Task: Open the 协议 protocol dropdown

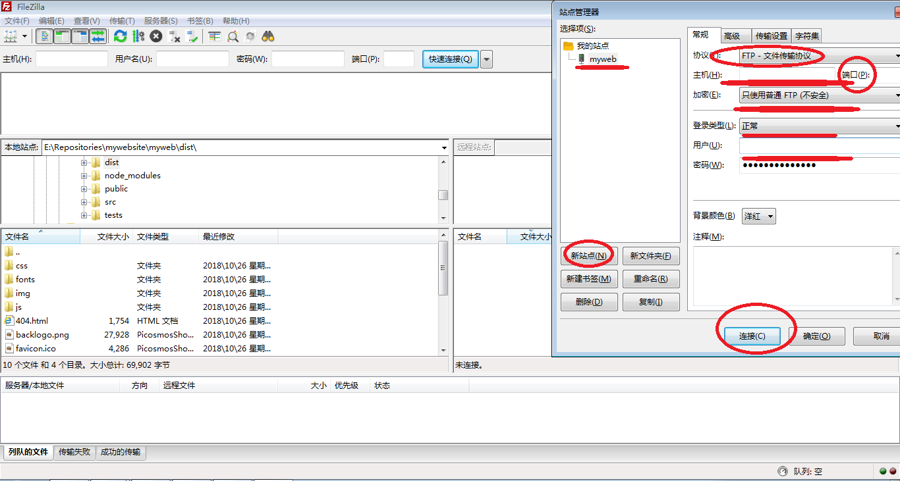Action: [x=820, y=57]
